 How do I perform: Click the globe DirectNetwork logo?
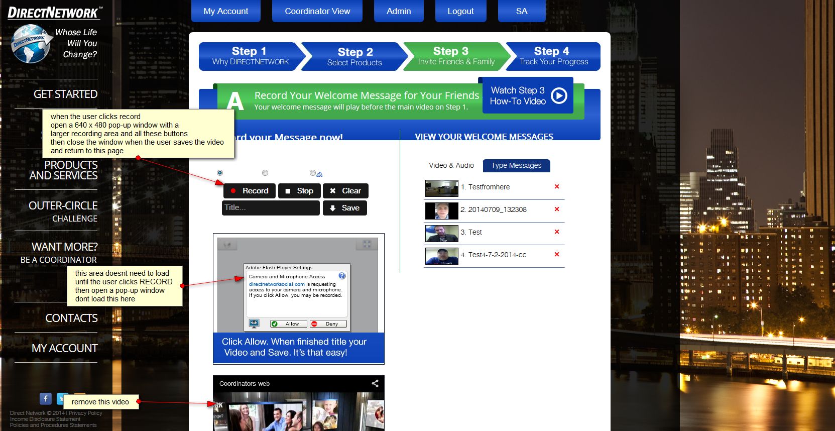(x=31, y=44)
